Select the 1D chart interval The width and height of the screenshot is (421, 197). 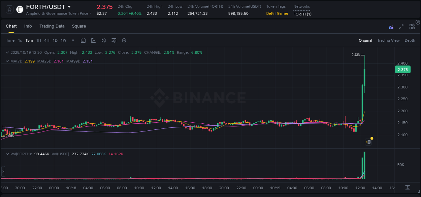[55, 40]
